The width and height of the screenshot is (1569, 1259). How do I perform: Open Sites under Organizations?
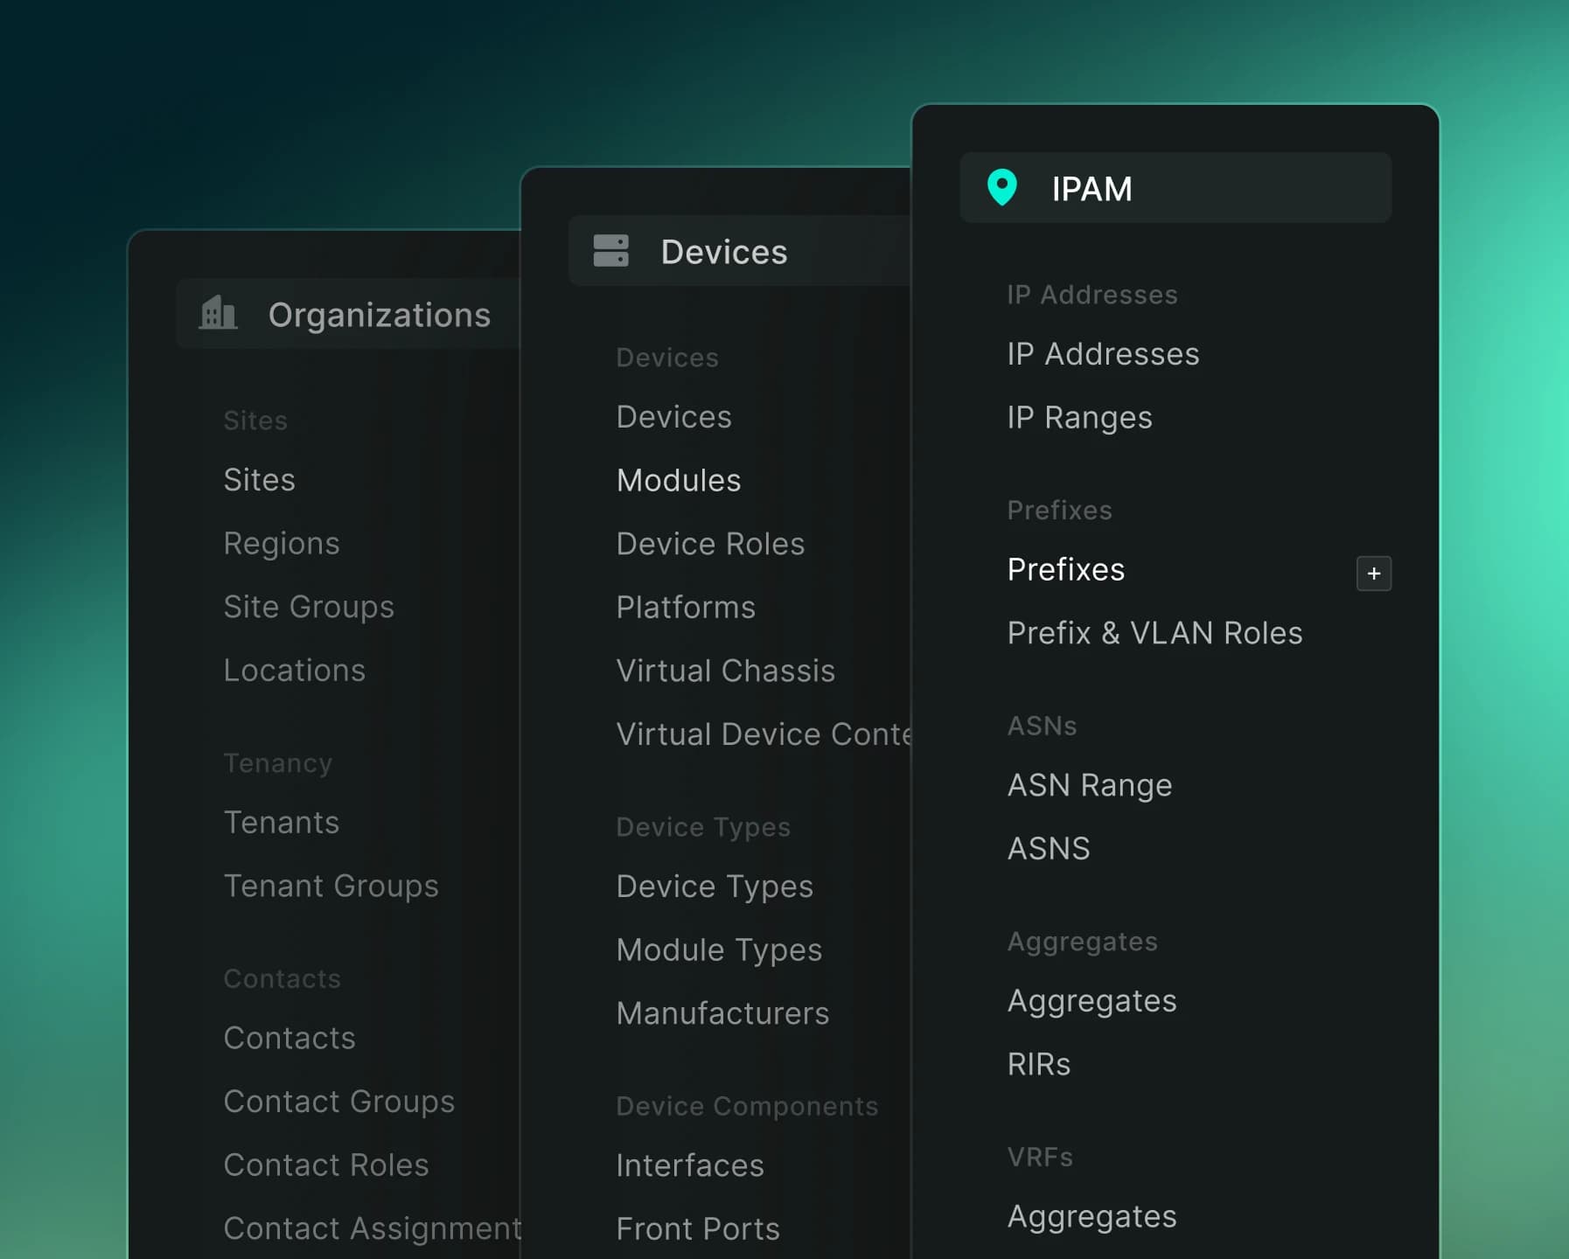259,480
